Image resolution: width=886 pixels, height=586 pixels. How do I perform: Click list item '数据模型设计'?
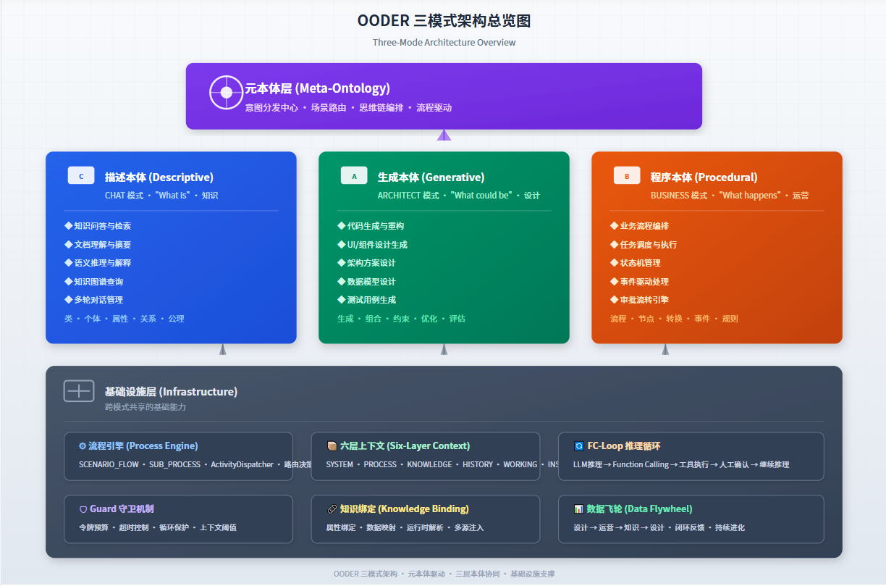(x=366, y=282)
